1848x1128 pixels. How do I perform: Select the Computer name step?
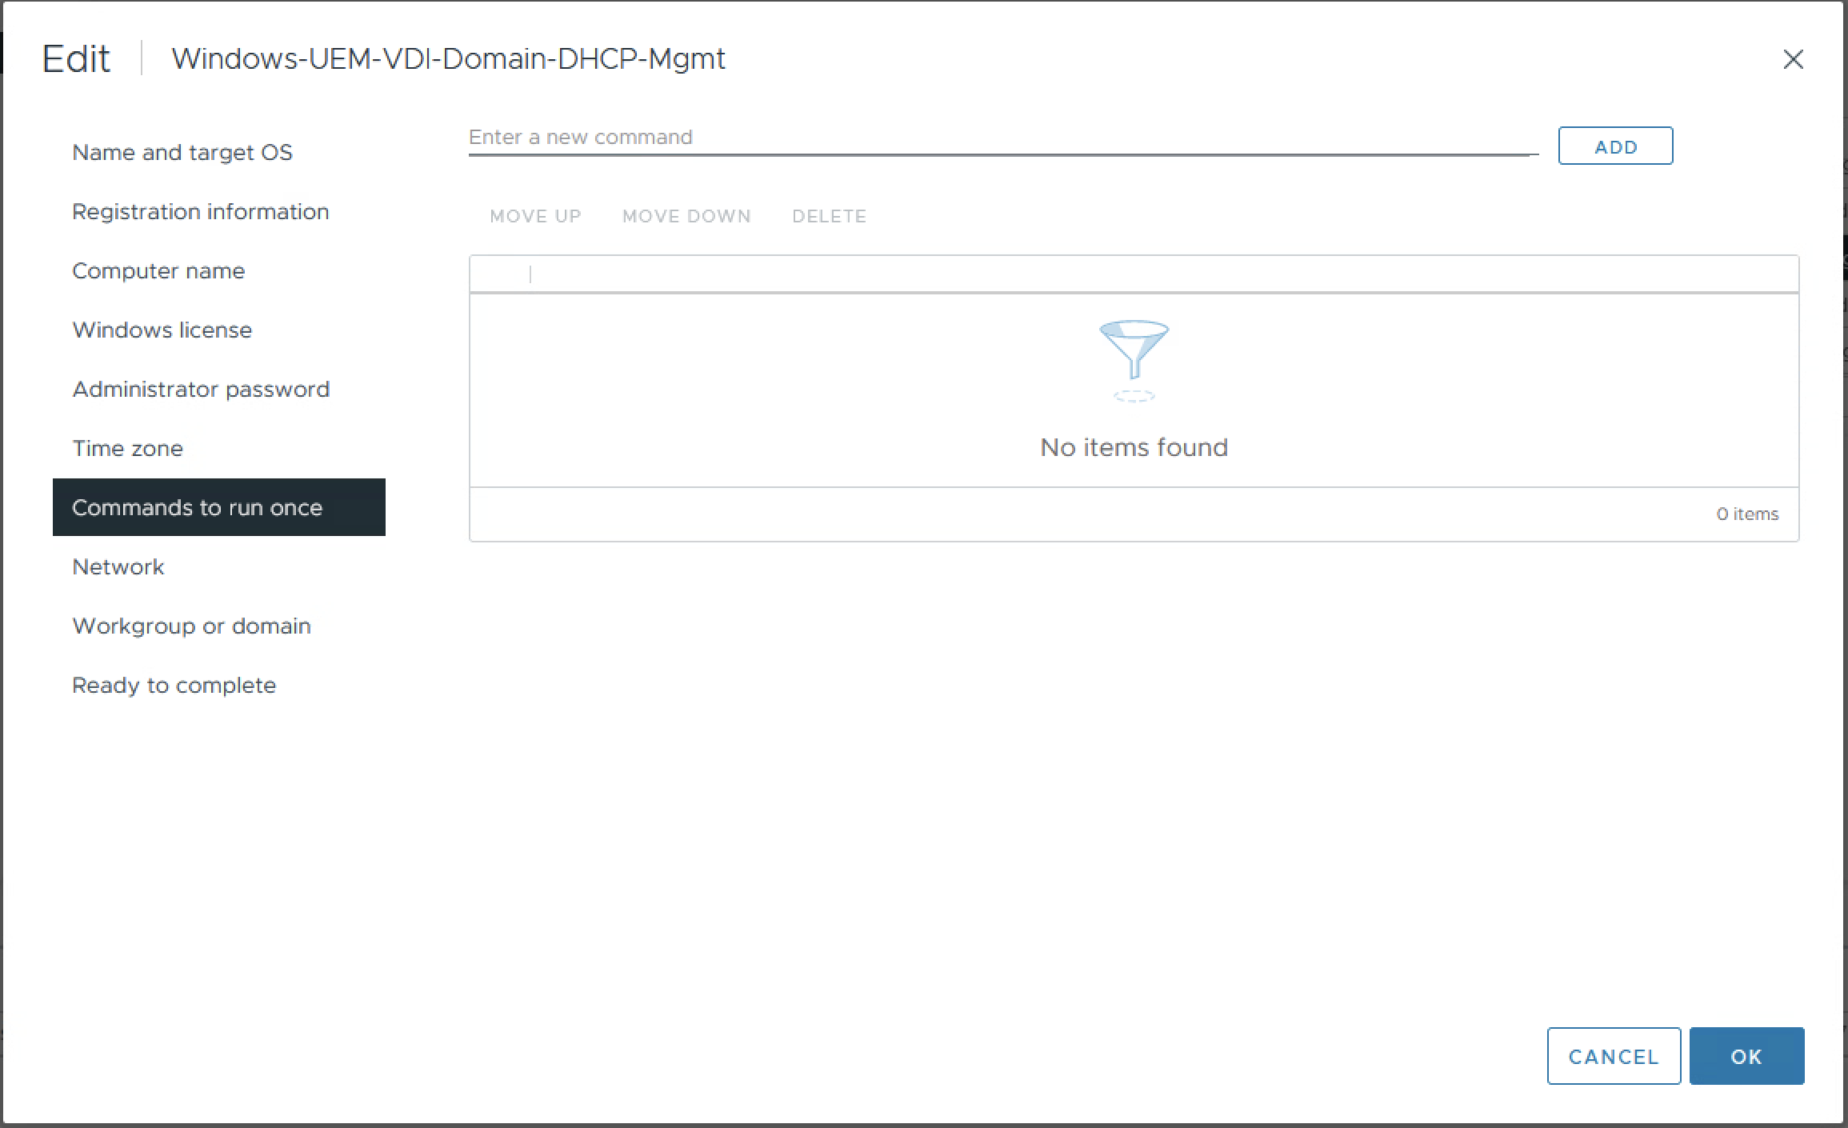[x=158, y=270]
